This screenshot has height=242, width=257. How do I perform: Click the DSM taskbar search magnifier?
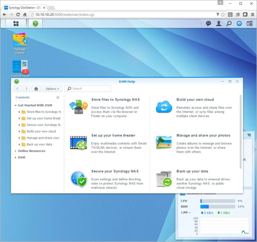pyautogui.click(x=229, y=24)
